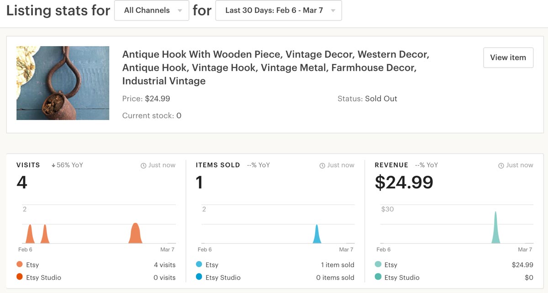
Task: Click the Etsy color dot in Revenue legend
Action: (x=378, y=265)
